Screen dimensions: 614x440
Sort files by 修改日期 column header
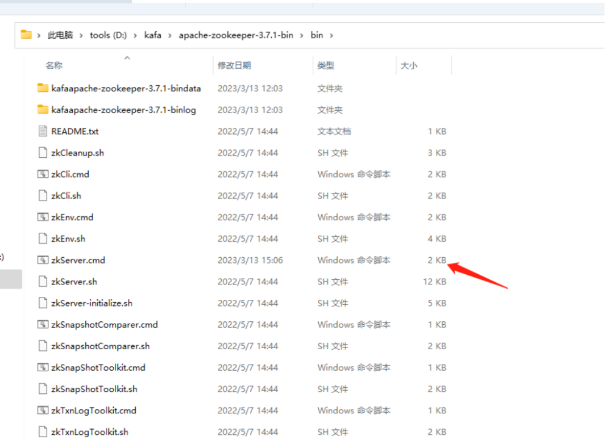(x=234, y=66)
